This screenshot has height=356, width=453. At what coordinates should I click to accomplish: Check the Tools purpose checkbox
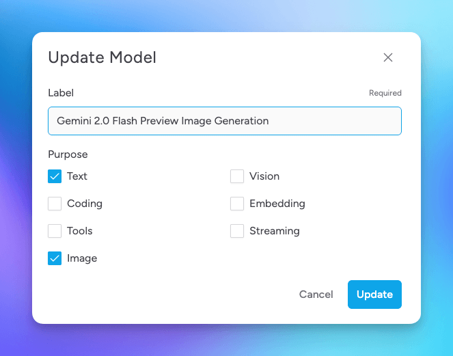tap(55, 231)
